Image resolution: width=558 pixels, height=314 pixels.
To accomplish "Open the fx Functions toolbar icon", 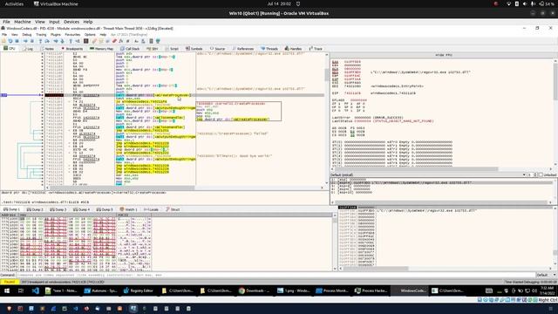I will 121,41.
